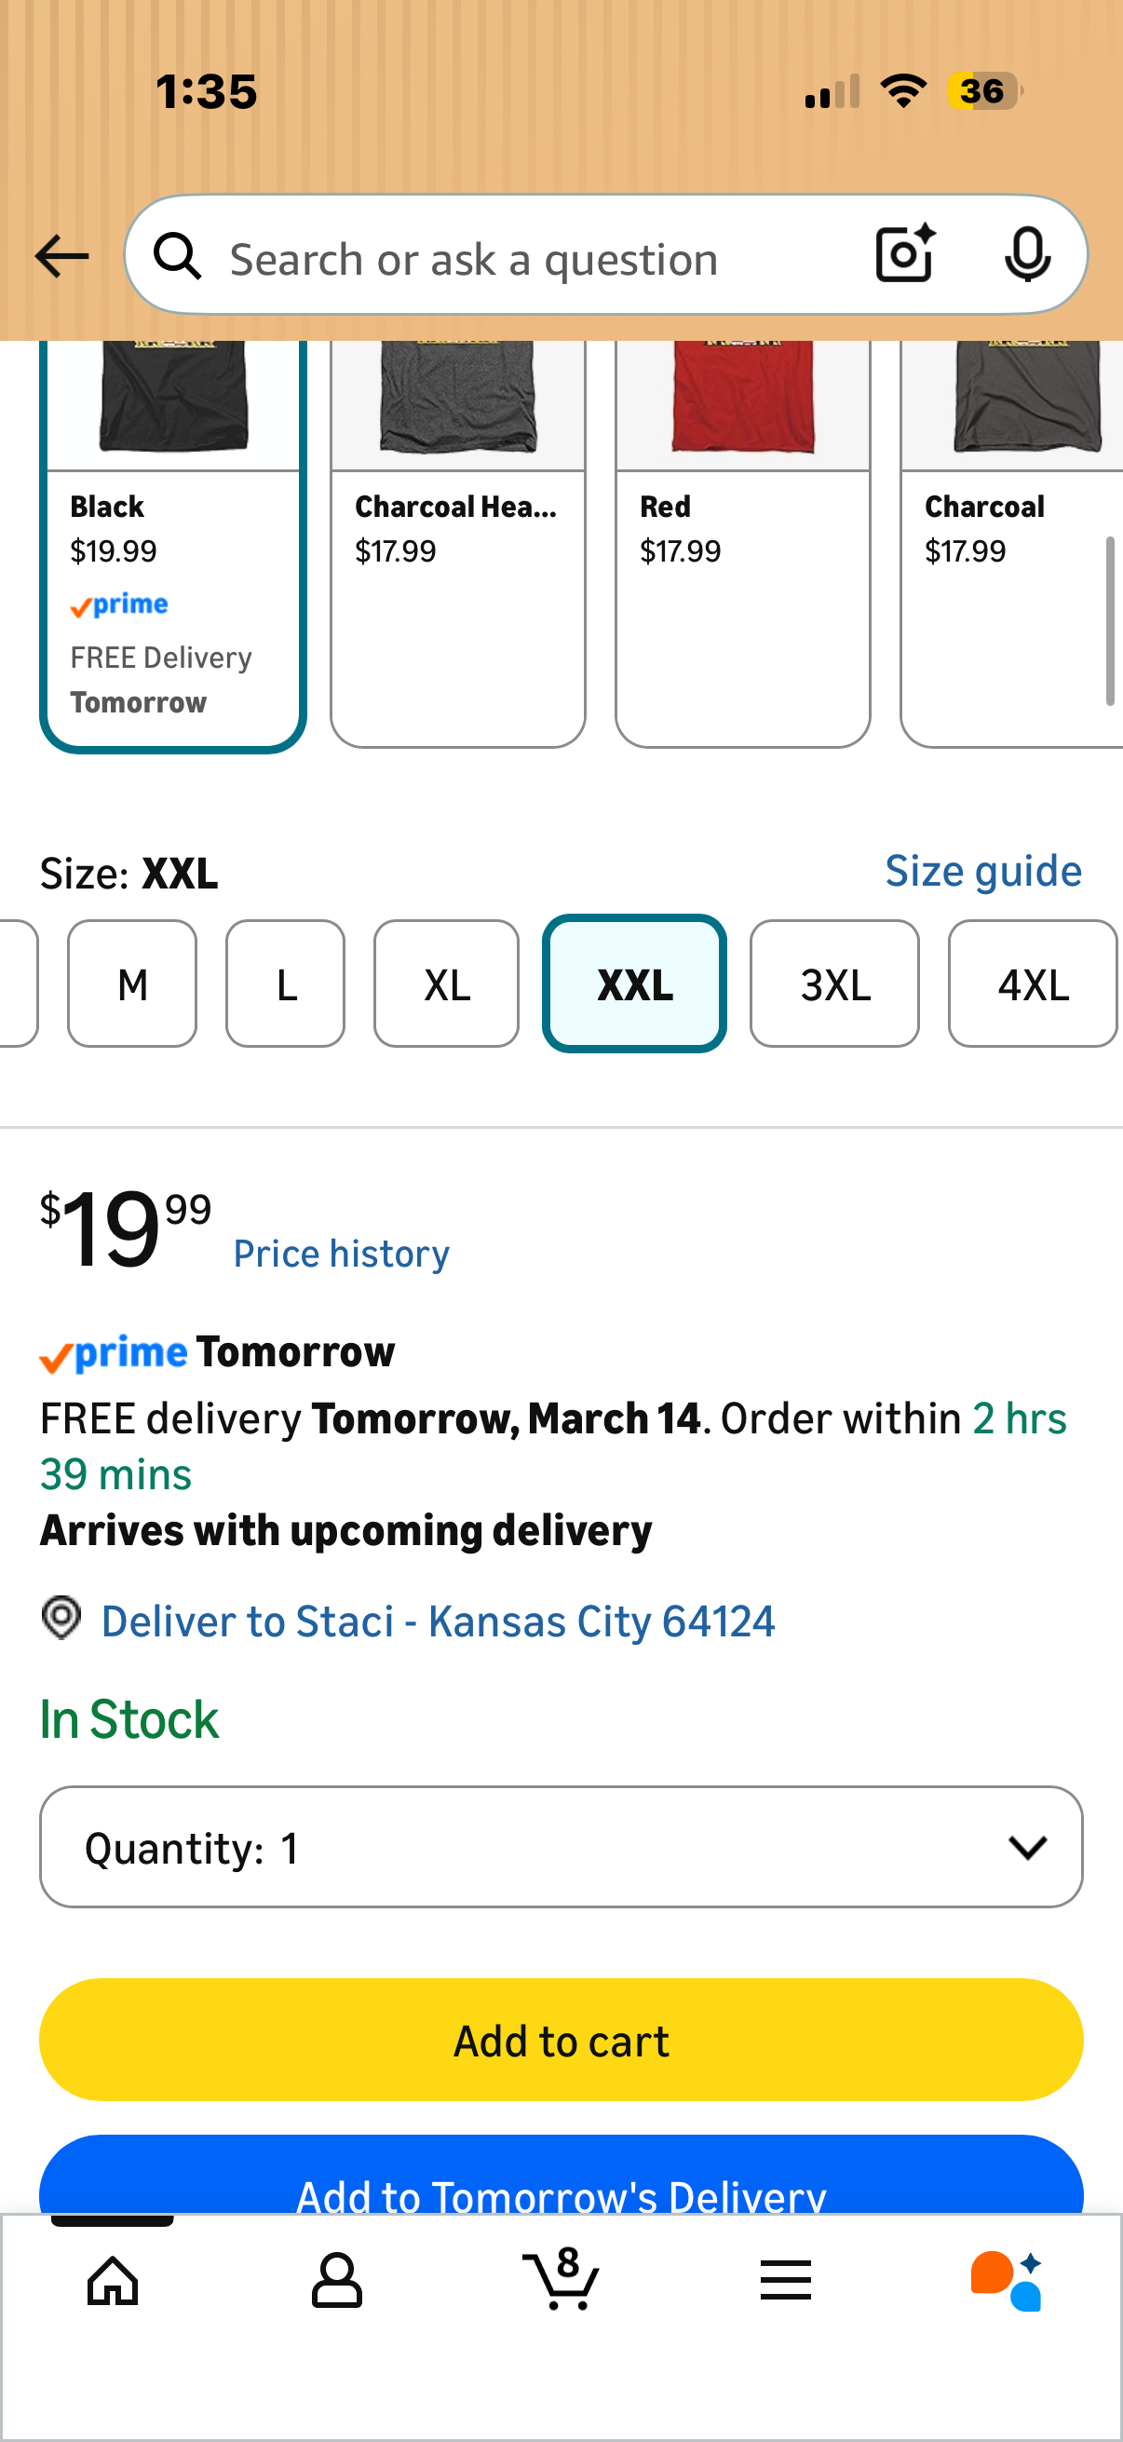The width and height of the screenshot is (1123, 2442).
Task: Tap Add to Tomorrow's Delivery button
Action: click(x=561, y=2177)
